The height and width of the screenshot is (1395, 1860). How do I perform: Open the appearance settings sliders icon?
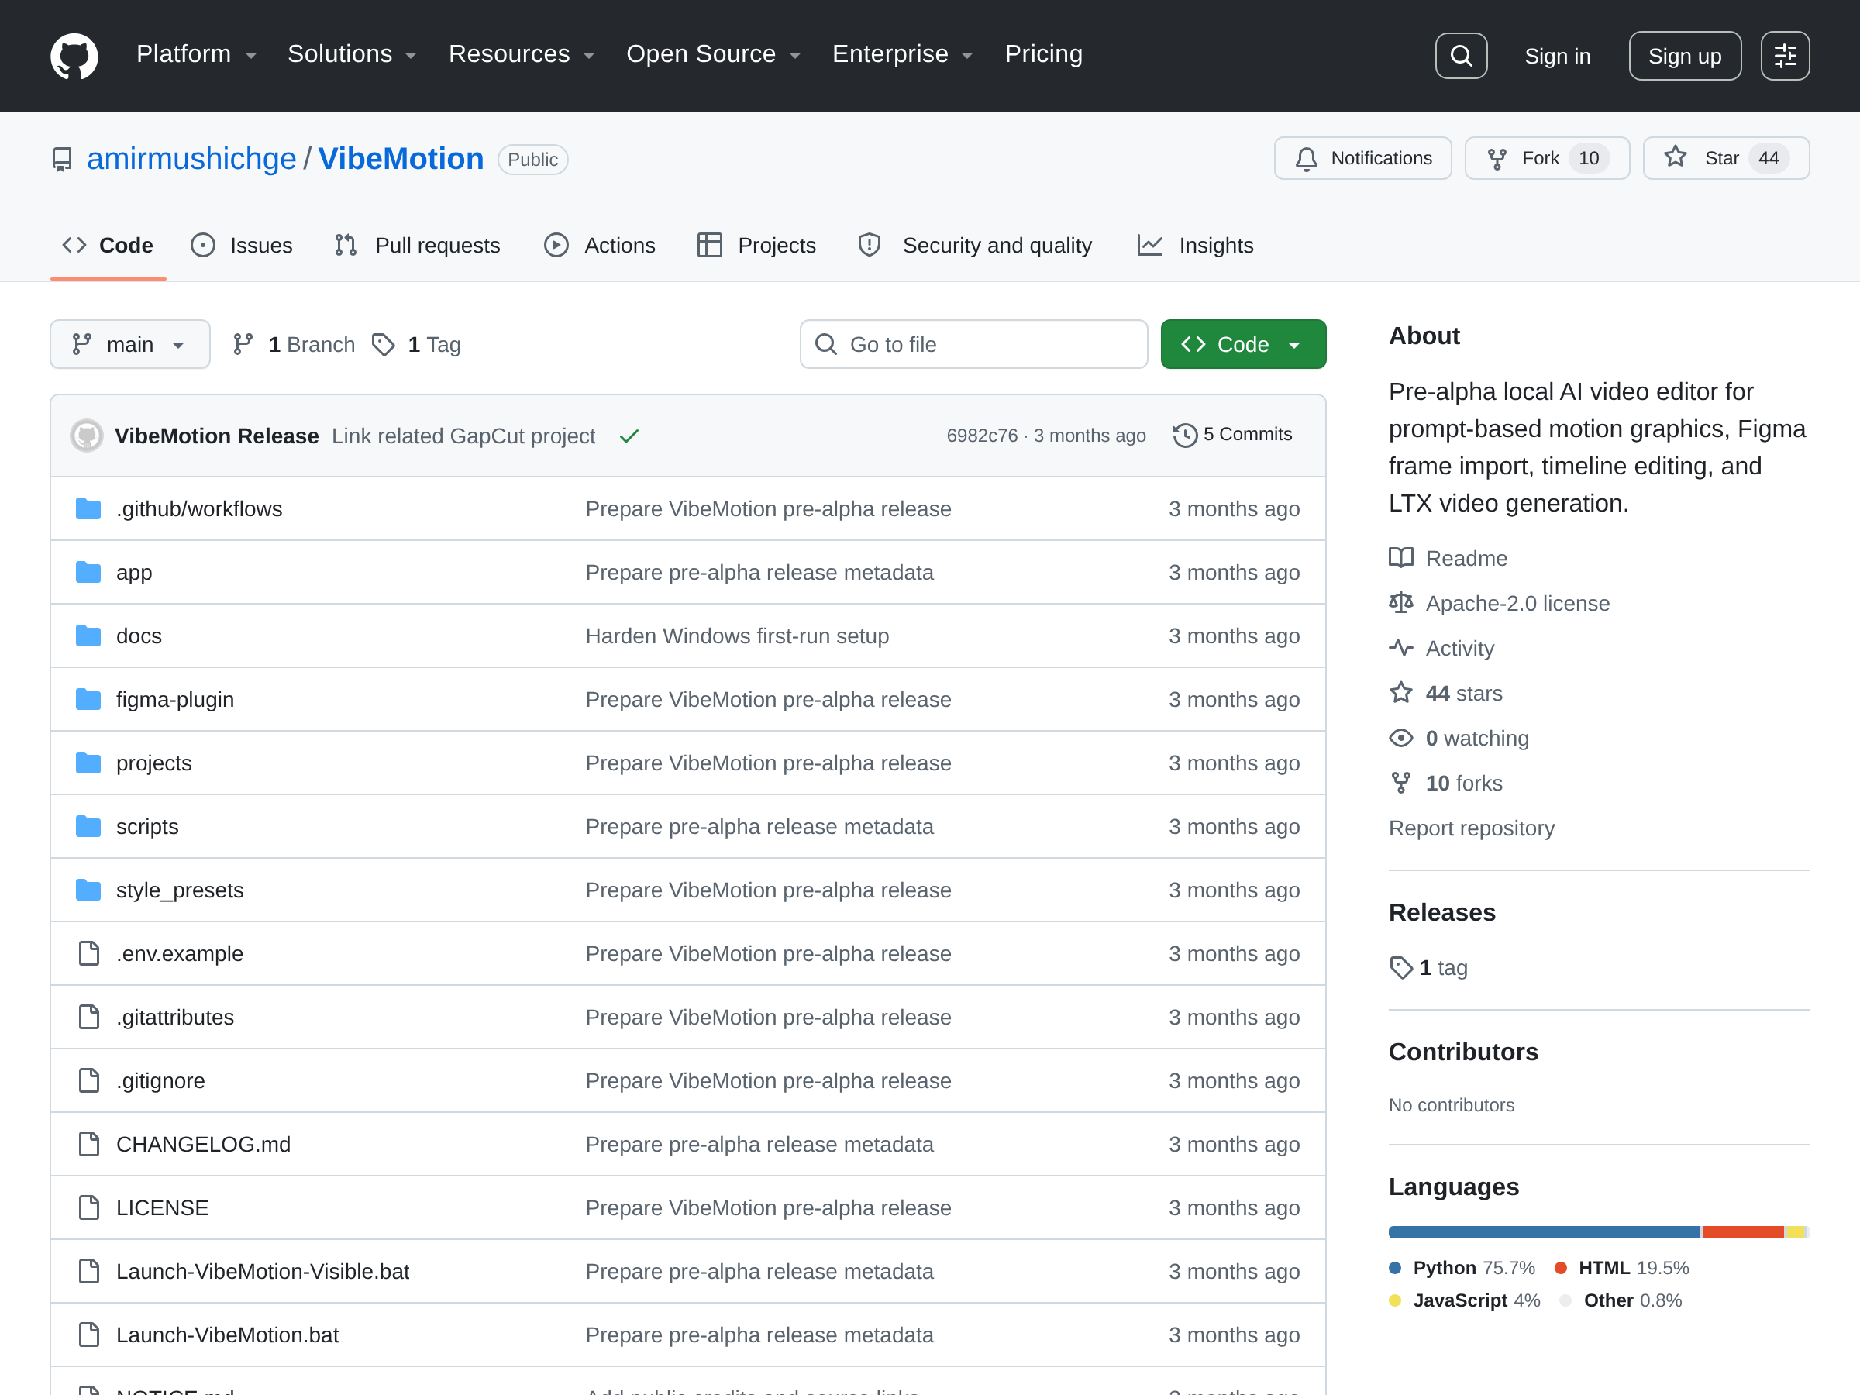(1784, 56)
